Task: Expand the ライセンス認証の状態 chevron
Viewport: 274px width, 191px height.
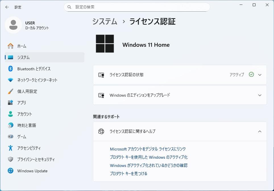Action: (x=260, y=75)
